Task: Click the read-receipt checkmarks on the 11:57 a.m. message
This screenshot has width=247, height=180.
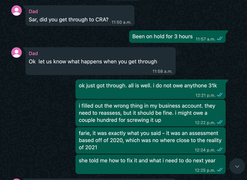Action: pos(220,39)
